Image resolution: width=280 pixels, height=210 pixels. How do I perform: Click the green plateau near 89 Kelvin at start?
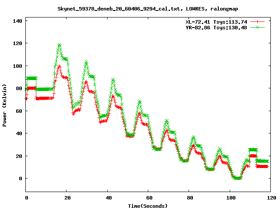pyautogui.click(x=31, y=78)
